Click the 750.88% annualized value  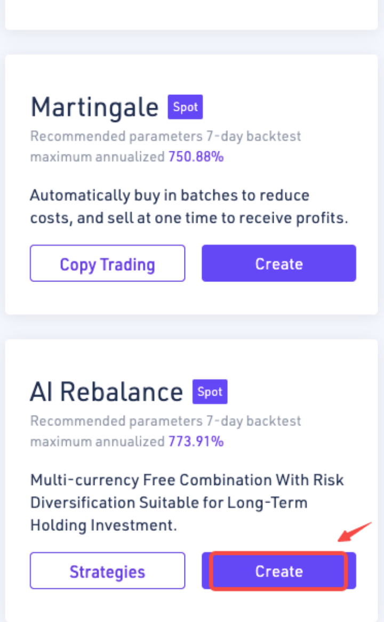(196, 157)
